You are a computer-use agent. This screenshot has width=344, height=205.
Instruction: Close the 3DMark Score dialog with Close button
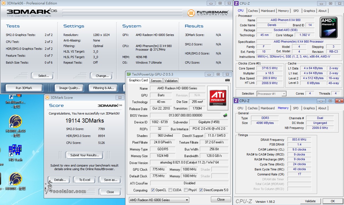click(110, 192)
